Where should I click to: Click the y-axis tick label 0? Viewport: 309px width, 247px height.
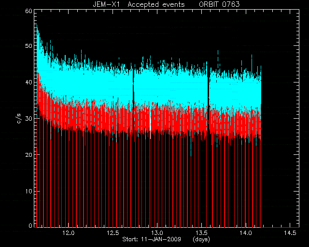pyautogui.click(x=30, y=225)
